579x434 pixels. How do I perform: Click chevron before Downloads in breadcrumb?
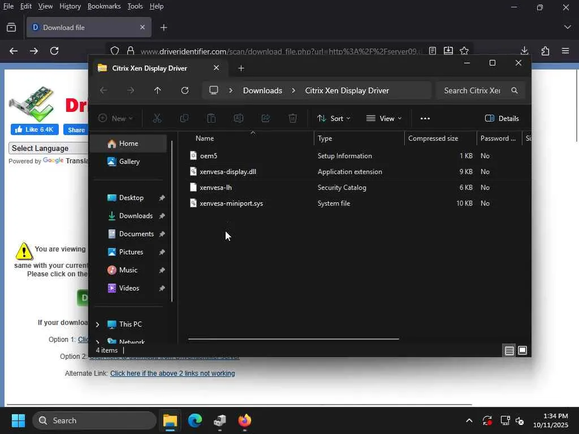coord(231,90)
